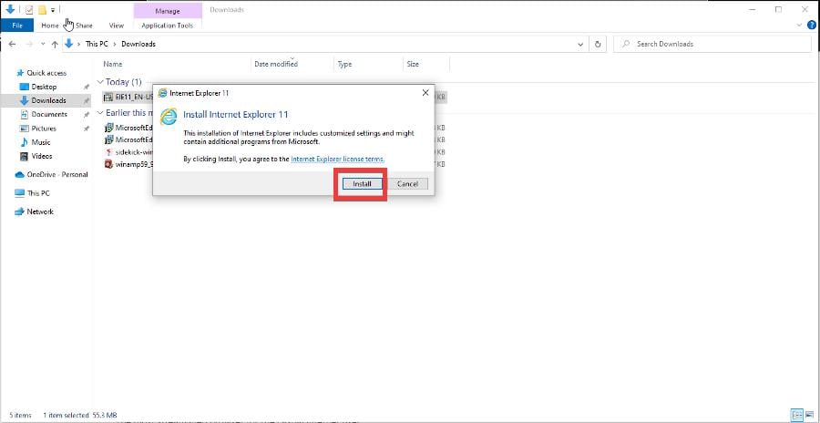Expand the address bar history dropdown
The image size is (820, 423).
580,45
